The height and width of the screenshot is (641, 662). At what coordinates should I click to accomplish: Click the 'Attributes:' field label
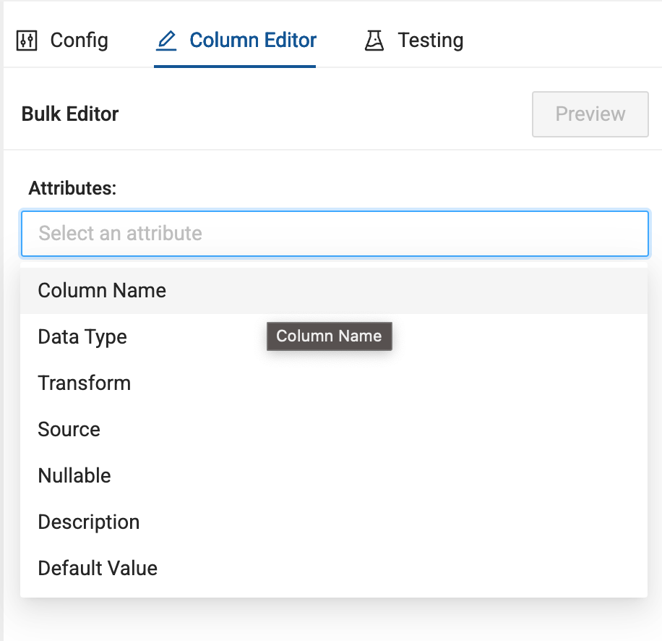click(72, 189)
